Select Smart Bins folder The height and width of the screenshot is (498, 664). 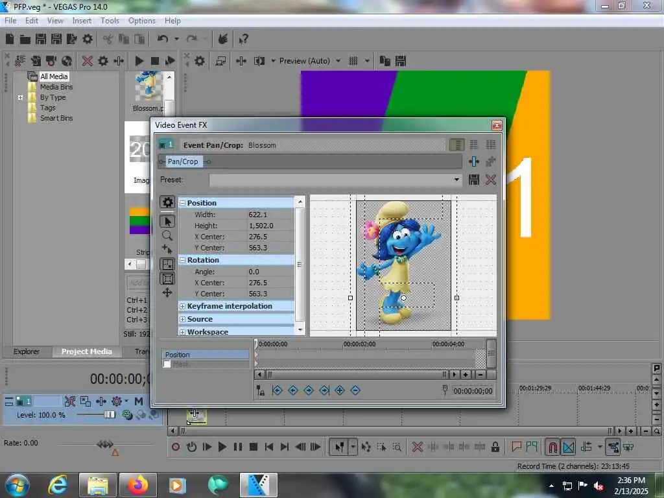(x=56, y=118)
